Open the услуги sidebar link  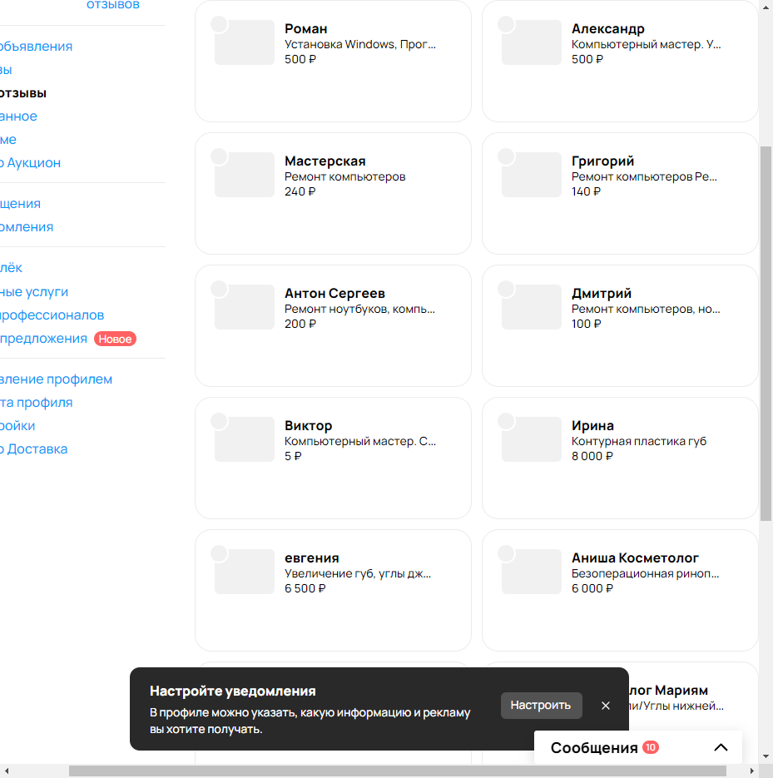tap(34, 292)
